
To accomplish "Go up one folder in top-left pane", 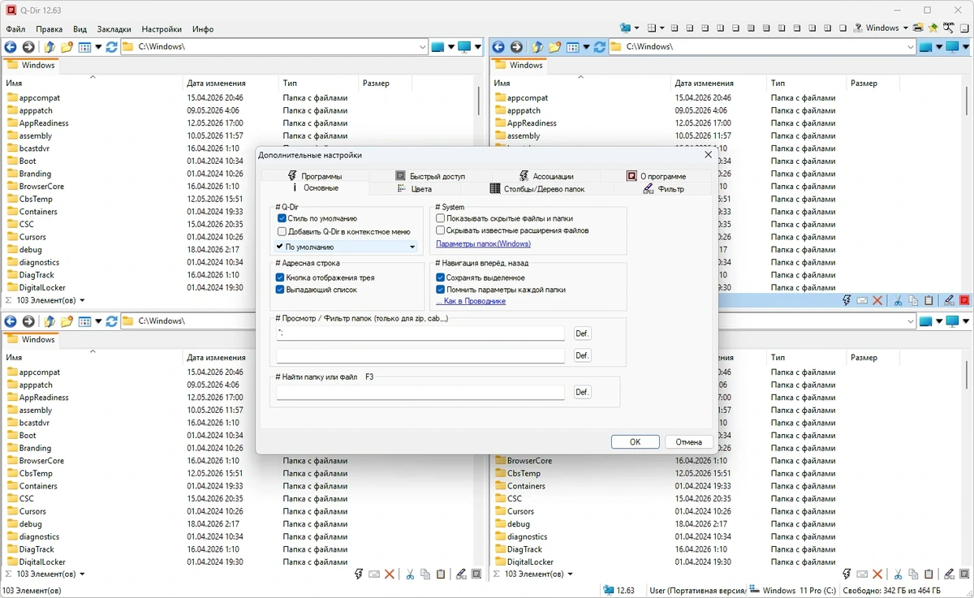I will [50, 47].
